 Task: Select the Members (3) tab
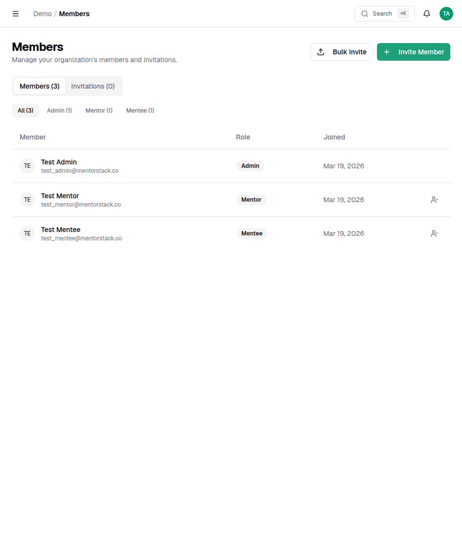(x=39, y=86)
